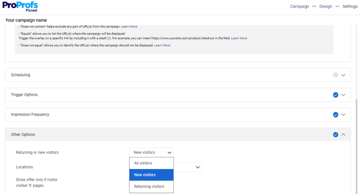Viewport: 360px width, 194px height.
Task: Expand the Scheduling section chevron
Action: (343, 75)
